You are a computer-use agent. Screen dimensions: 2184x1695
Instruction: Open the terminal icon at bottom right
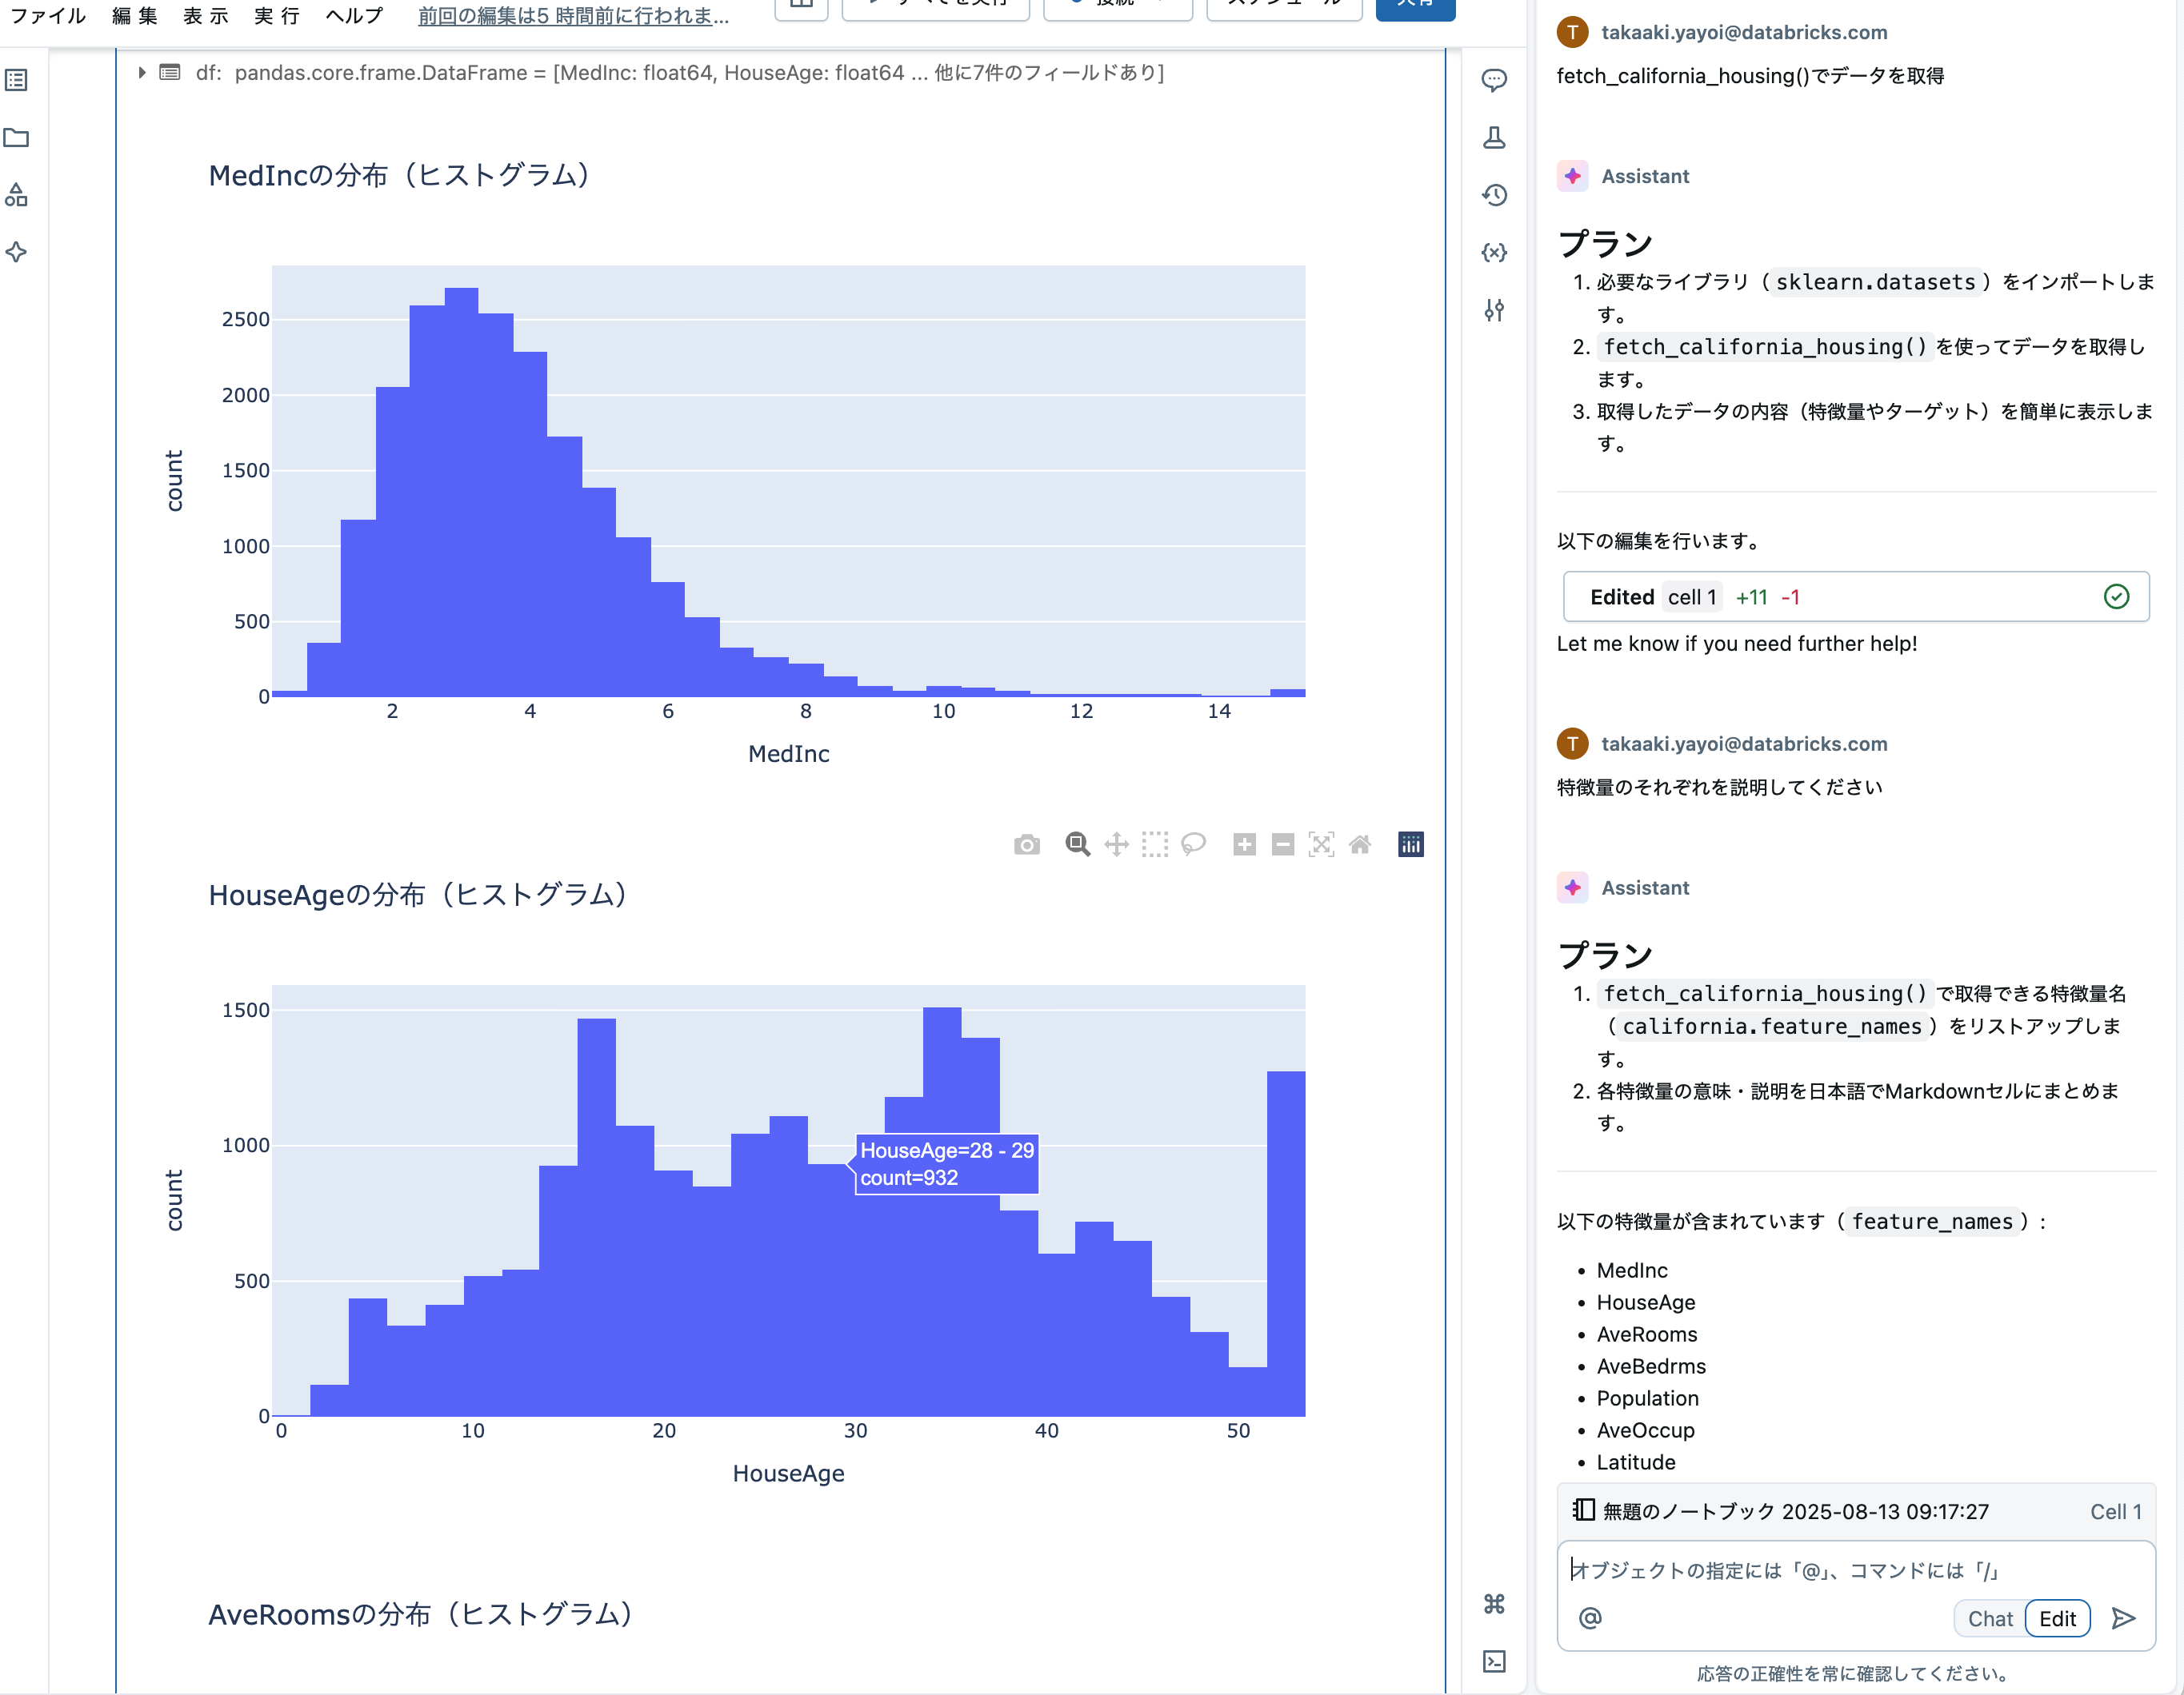(x=1494, y=1661)
